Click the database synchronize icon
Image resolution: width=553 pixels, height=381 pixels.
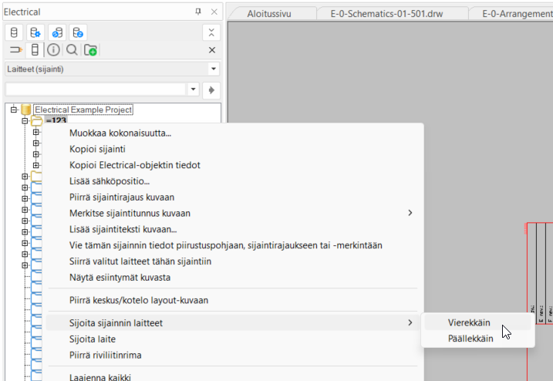click(x=57, y=32)
